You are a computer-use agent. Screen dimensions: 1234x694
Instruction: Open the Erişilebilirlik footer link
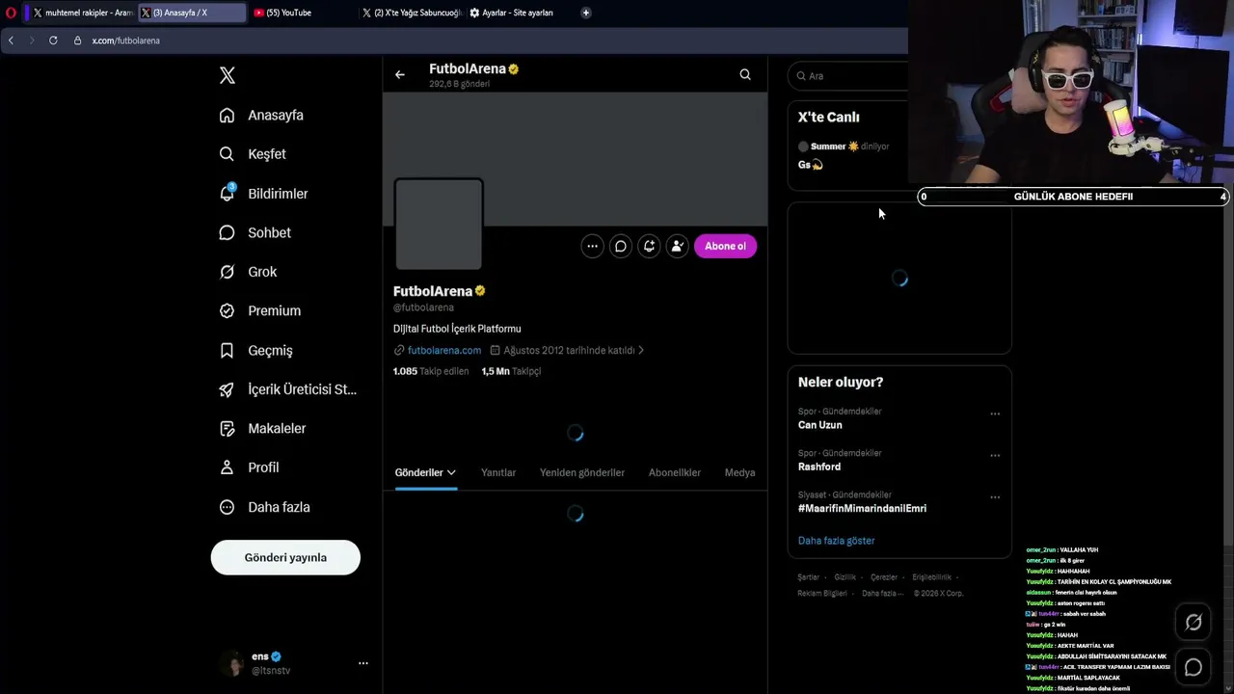[x=931, y=577]
